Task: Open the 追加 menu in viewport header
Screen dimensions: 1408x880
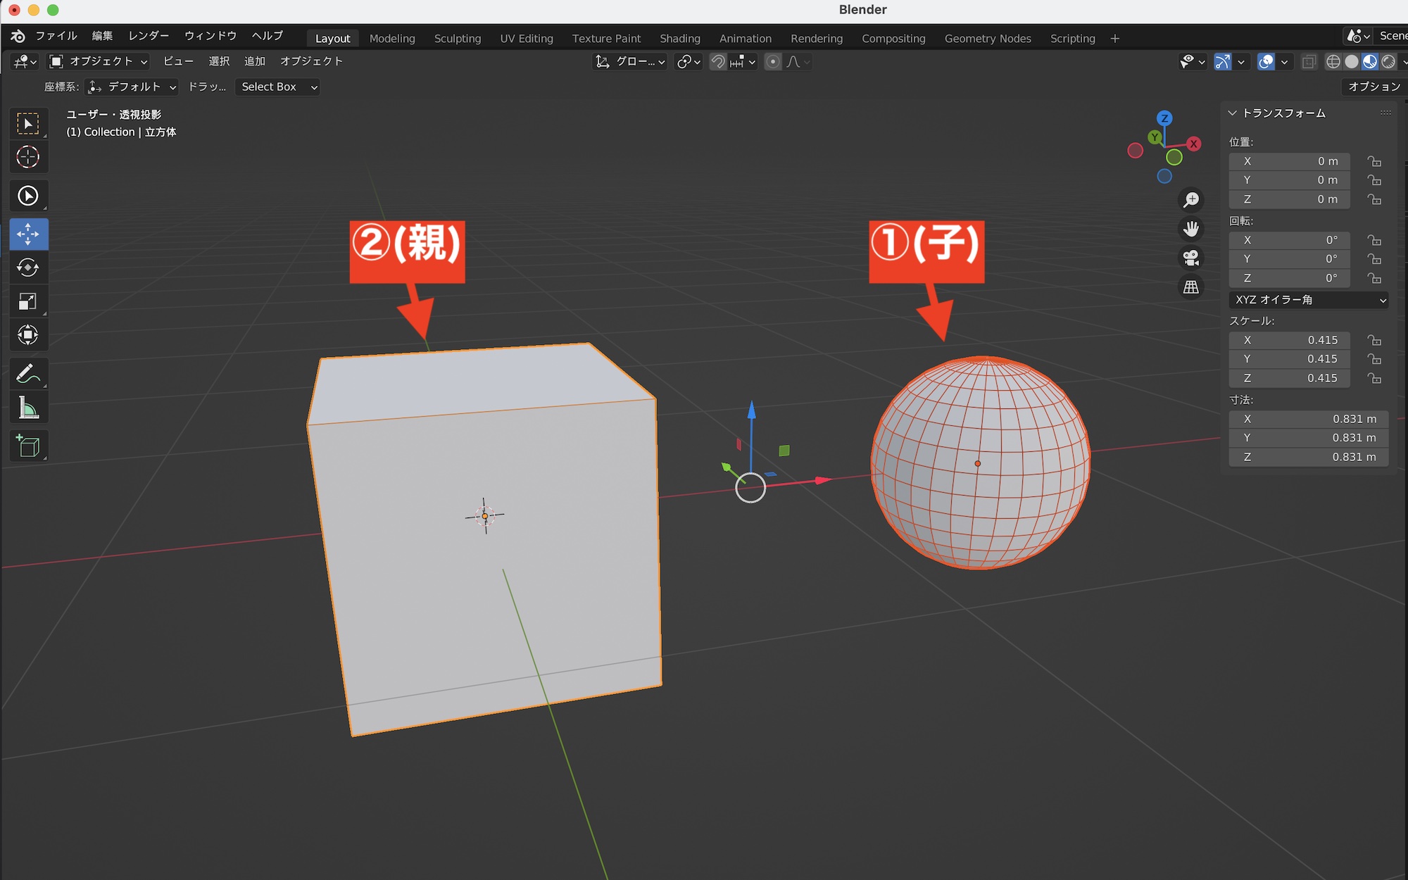Action: (x=254, y=61)
